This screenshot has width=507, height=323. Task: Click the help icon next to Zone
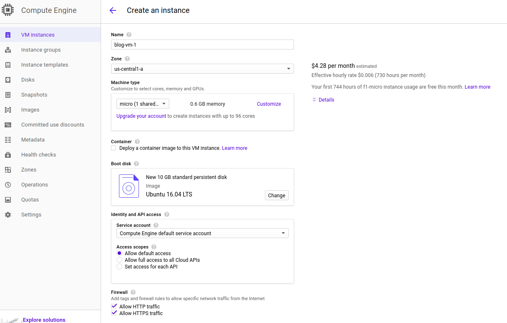pyautogui.click(x=127, y=59)
